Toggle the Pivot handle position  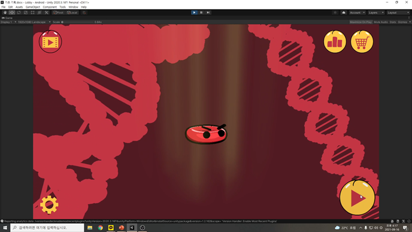pos(58,13)
